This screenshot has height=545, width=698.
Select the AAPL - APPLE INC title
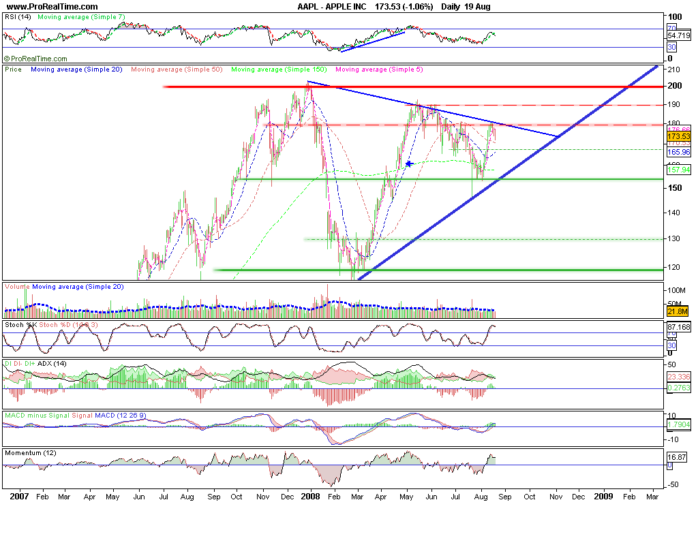pos(332,7)
